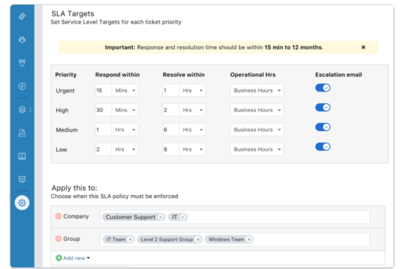Remove the Windows Team tag
Image resolution: width=404 pixels, height=269 pixels.
pyautogui.click(x=249, y=240)
